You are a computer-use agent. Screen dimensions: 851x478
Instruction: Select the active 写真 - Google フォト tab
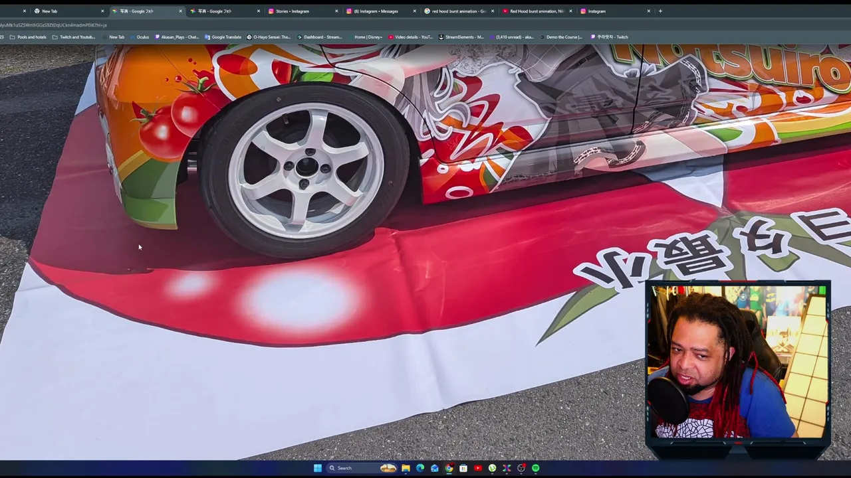[146, 11]
